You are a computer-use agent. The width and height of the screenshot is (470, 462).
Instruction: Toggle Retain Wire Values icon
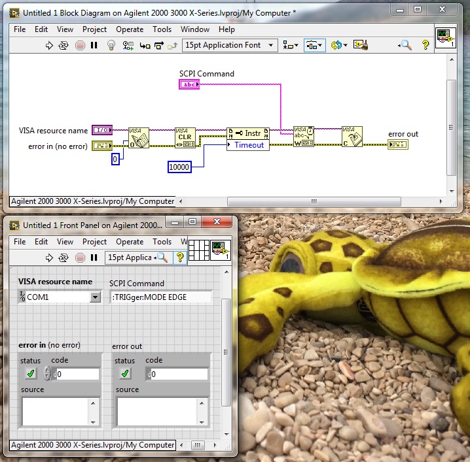pos(128,46)
